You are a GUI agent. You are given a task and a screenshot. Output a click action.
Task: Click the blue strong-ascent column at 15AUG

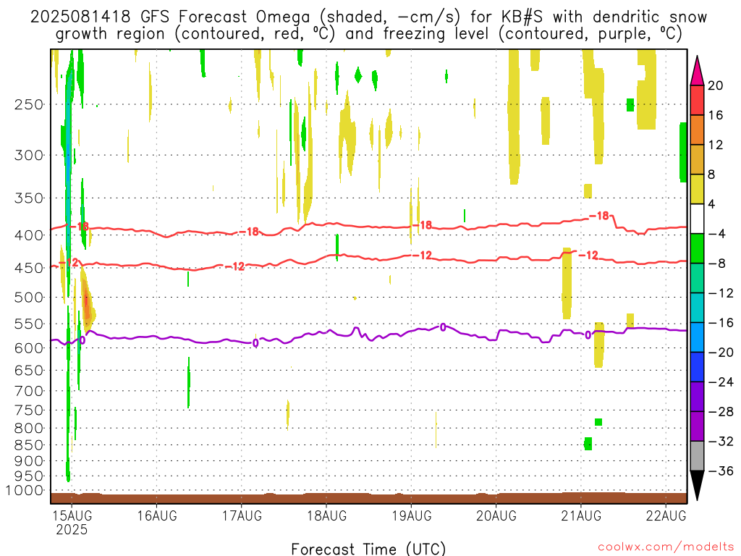tap(68, 161)
